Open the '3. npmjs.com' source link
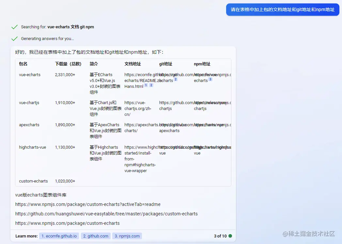Image resolution: width=342 pixels, height=244 pixels. pyautogui.click(x=127, y=236)
